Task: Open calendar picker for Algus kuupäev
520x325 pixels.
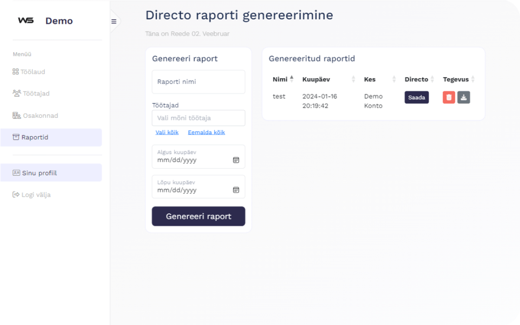Action: pos(236,160)
